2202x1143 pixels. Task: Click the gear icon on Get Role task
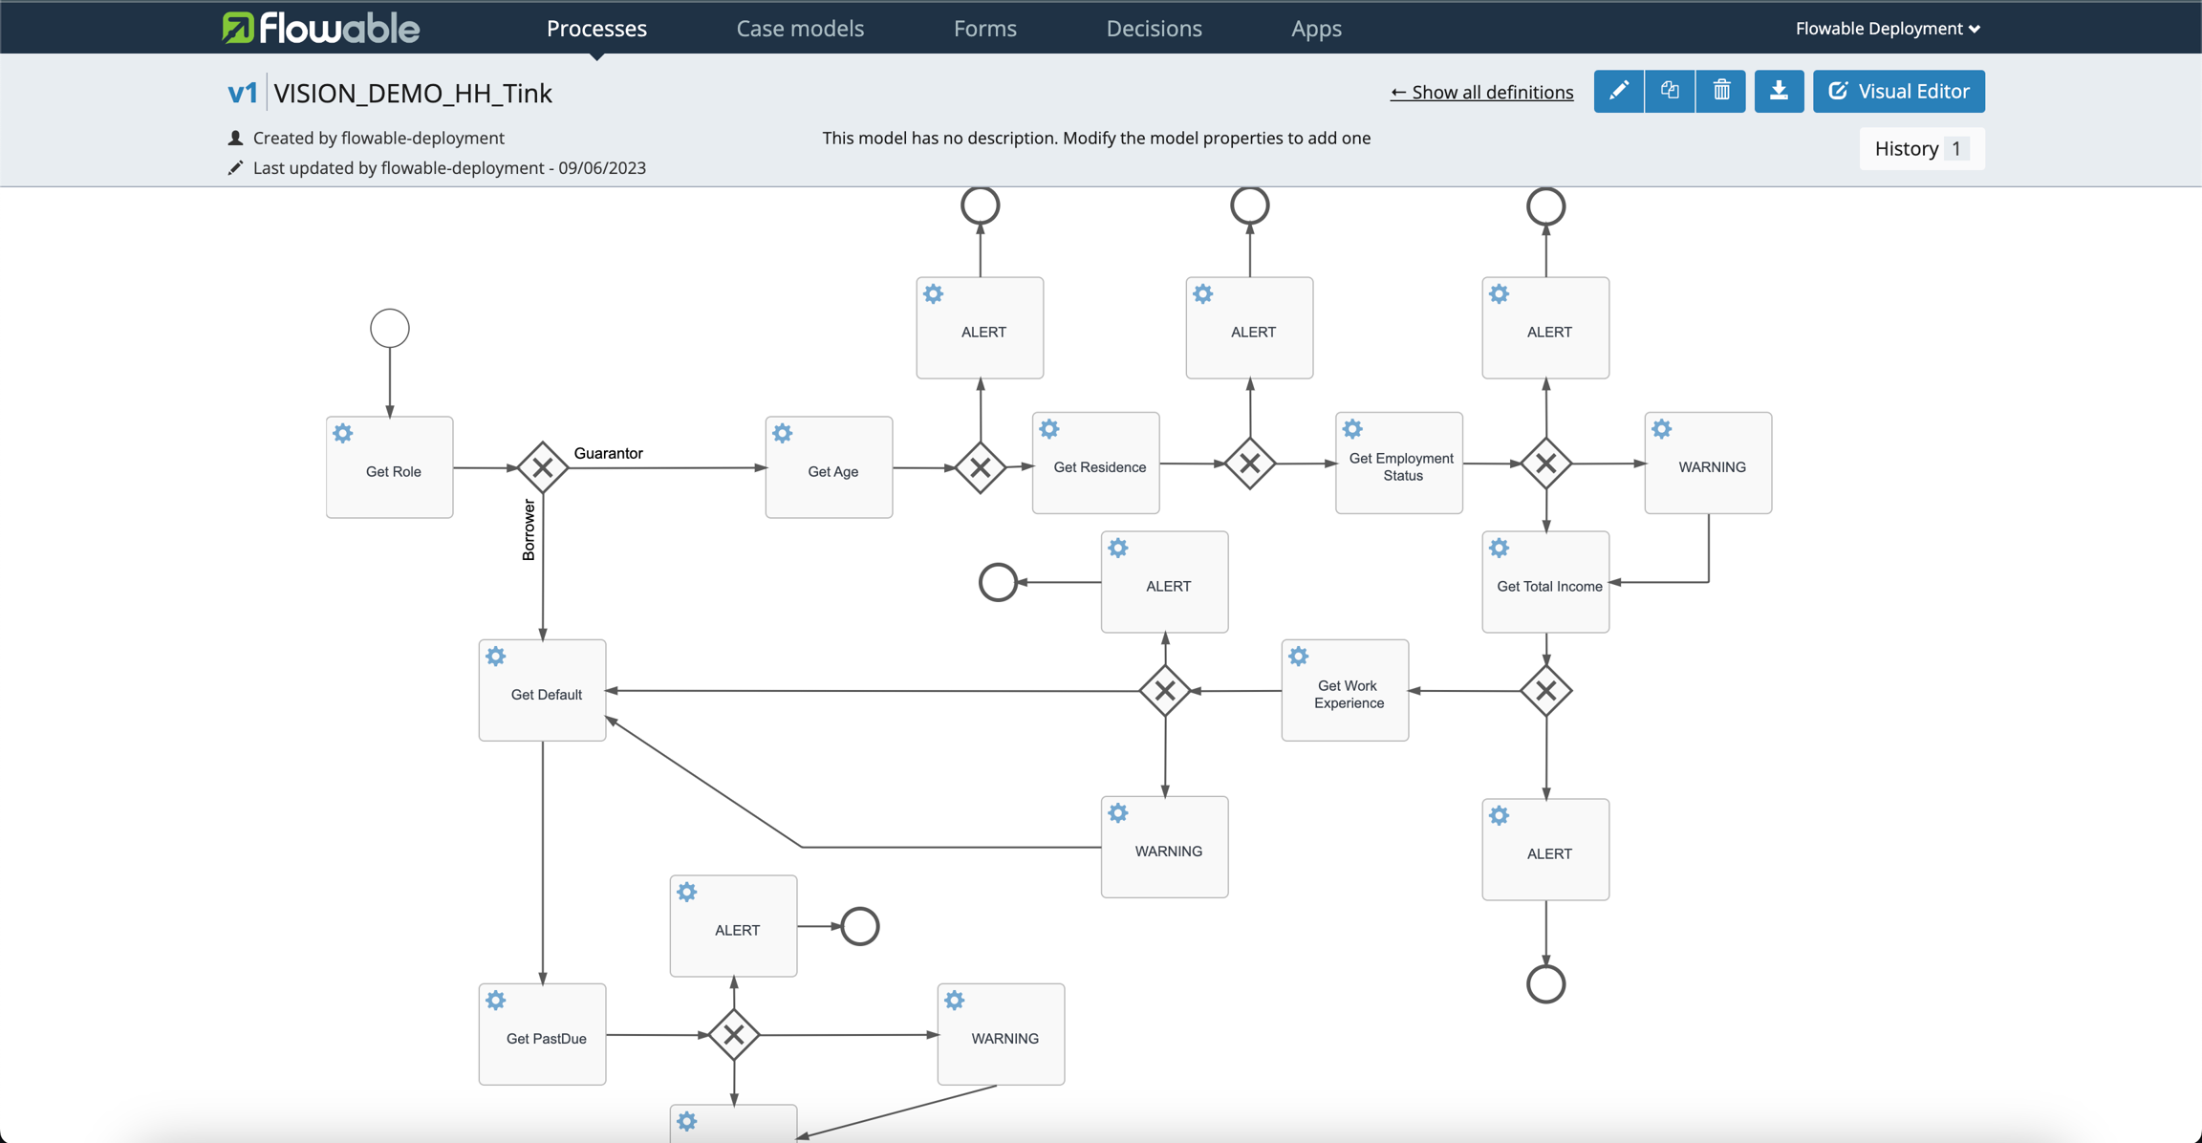343,434
